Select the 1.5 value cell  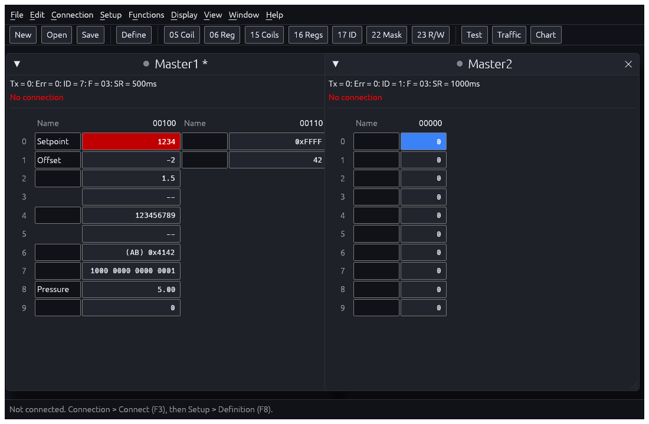(x=131, y=178)
